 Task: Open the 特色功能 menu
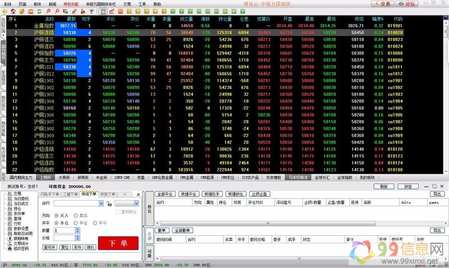point(71,3)
